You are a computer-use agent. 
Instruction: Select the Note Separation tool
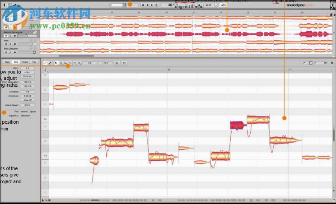coord(79,63)
